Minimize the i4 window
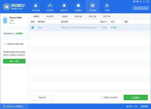151x109 pixels. [144, 2]
